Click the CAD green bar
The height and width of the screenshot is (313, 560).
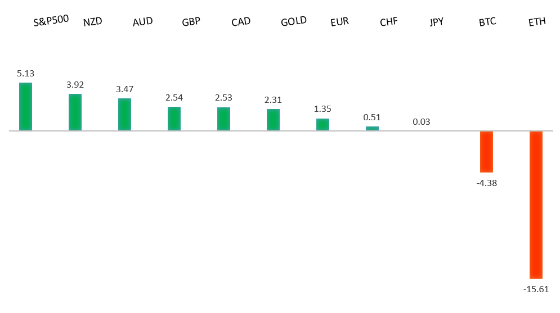223,119
